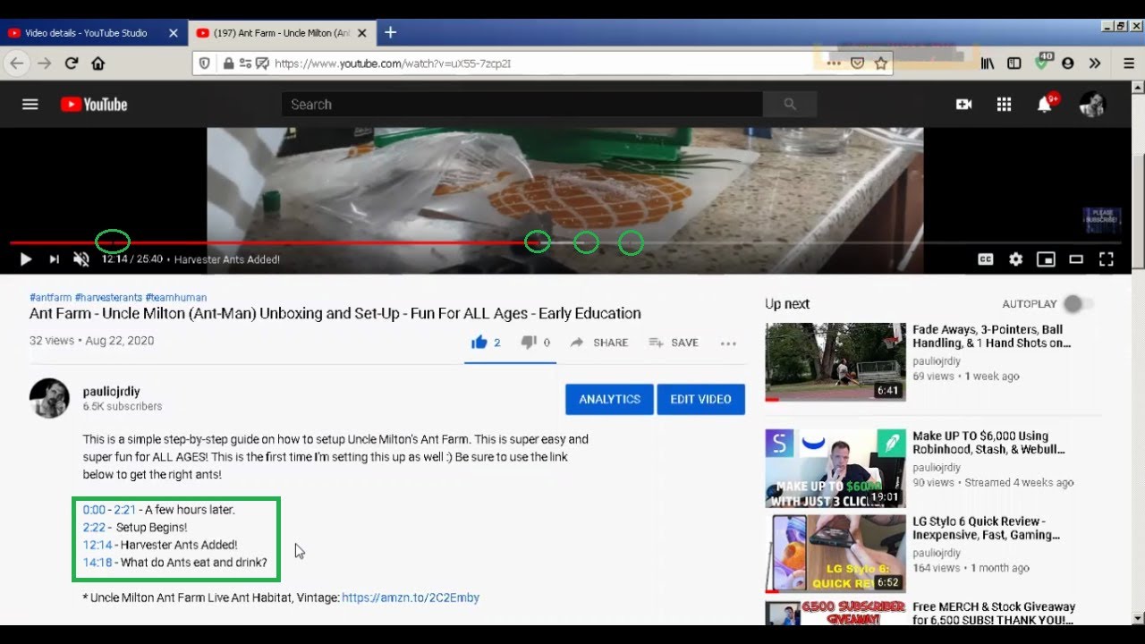Open page actions three-dot menu in address bar
1145x644 pixels.
[x=834, y=64]
